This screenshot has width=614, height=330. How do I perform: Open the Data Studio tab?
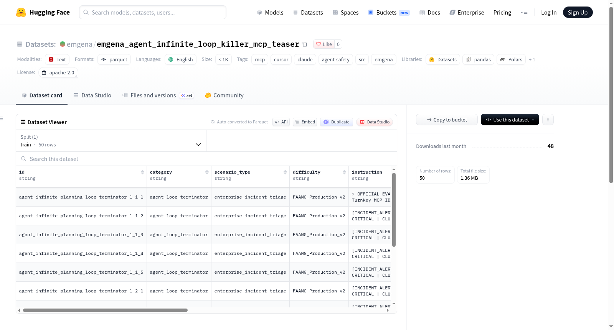click(92, 95)
